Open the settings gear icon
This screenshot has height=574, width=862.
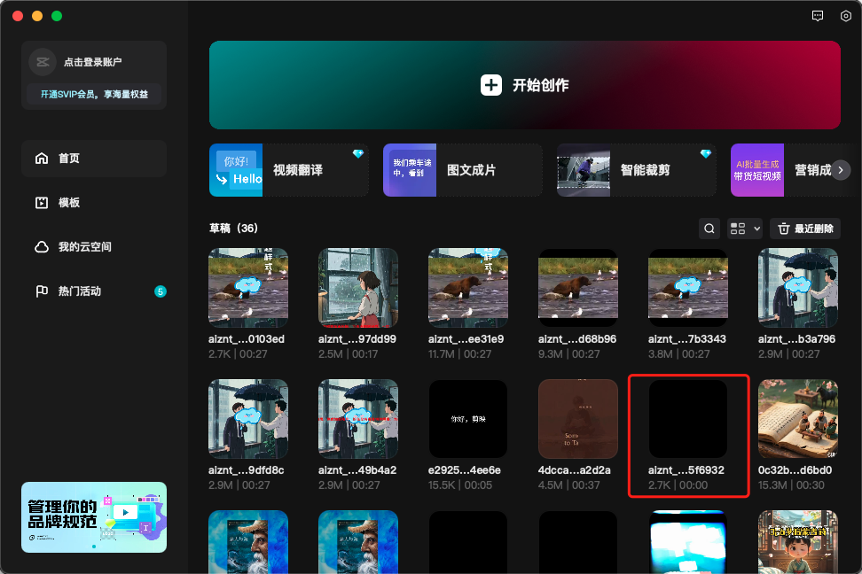coord(845,16)
